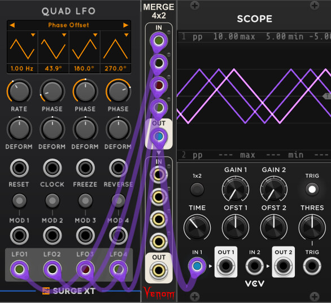This screenshot has height=303, width=331.
Task: Click the LFO2 output jack
Action: [x=53, y=269]
